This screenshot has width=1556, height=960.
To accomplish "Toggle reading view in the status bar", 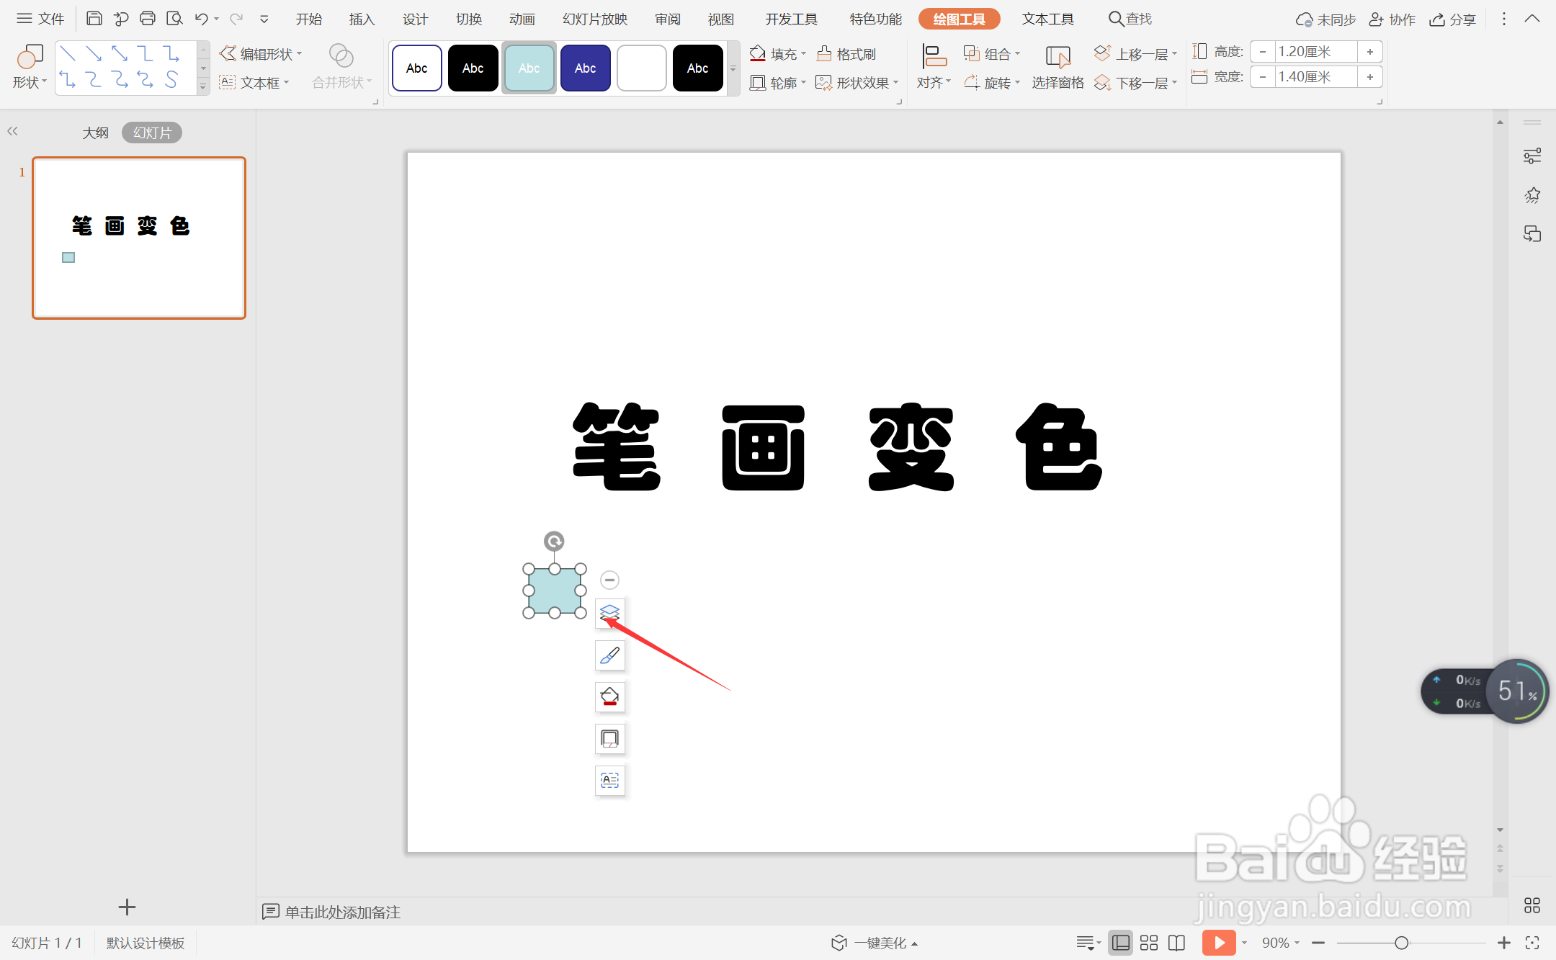I will tap(1176, 942).
